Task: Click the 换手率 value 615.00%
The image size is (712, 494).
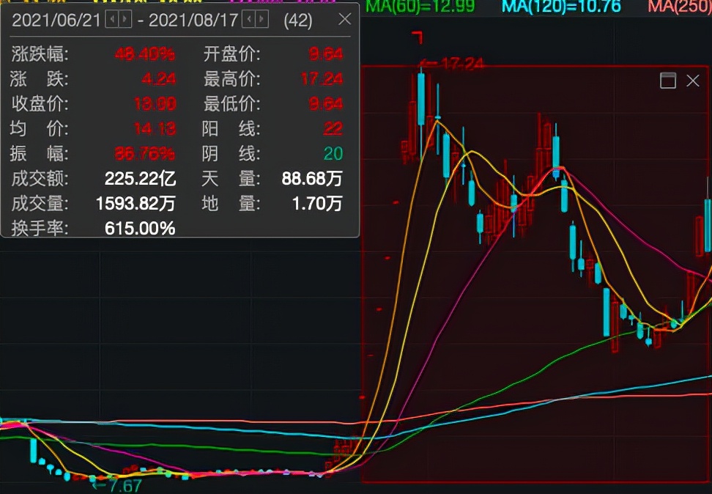Action: pos(140,228)
